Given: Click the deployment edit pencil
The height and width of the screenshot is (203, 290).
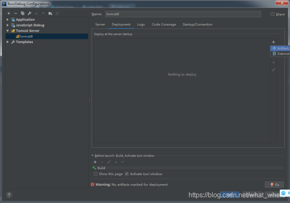Looking at the screenshot, I should [x=274, y=70].
